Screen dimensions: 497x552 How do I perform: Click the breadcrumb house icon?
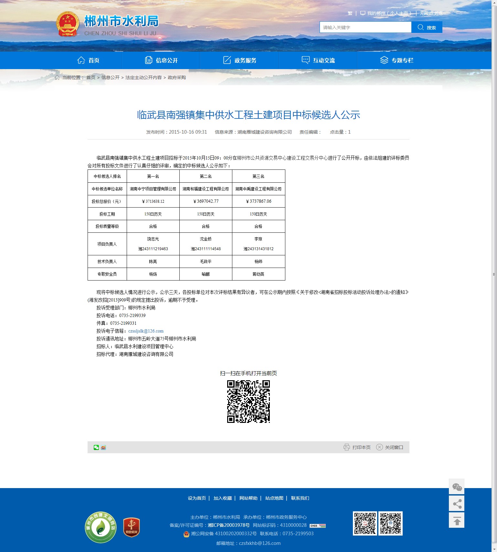[57, 77]
